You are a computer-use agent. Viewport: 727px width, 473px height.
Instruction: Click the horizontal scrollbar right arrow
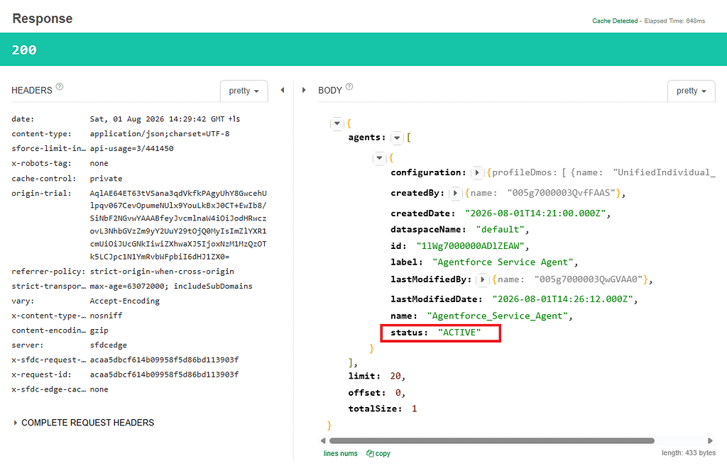710,440
